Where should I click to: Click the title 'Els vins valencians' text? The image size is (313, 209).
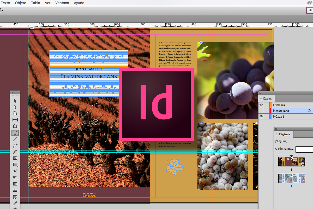pos(89,76)
